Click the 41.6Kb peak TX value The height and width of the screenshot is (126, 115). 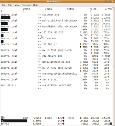60,118
